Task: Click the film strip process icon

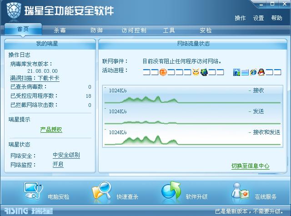Action: click(236, 72)
